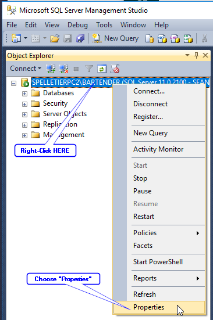This screenshot has width=213, height=320.
Task: Toggle the Object Explorer auto-hide pin
Action: [x=197, y=55]
